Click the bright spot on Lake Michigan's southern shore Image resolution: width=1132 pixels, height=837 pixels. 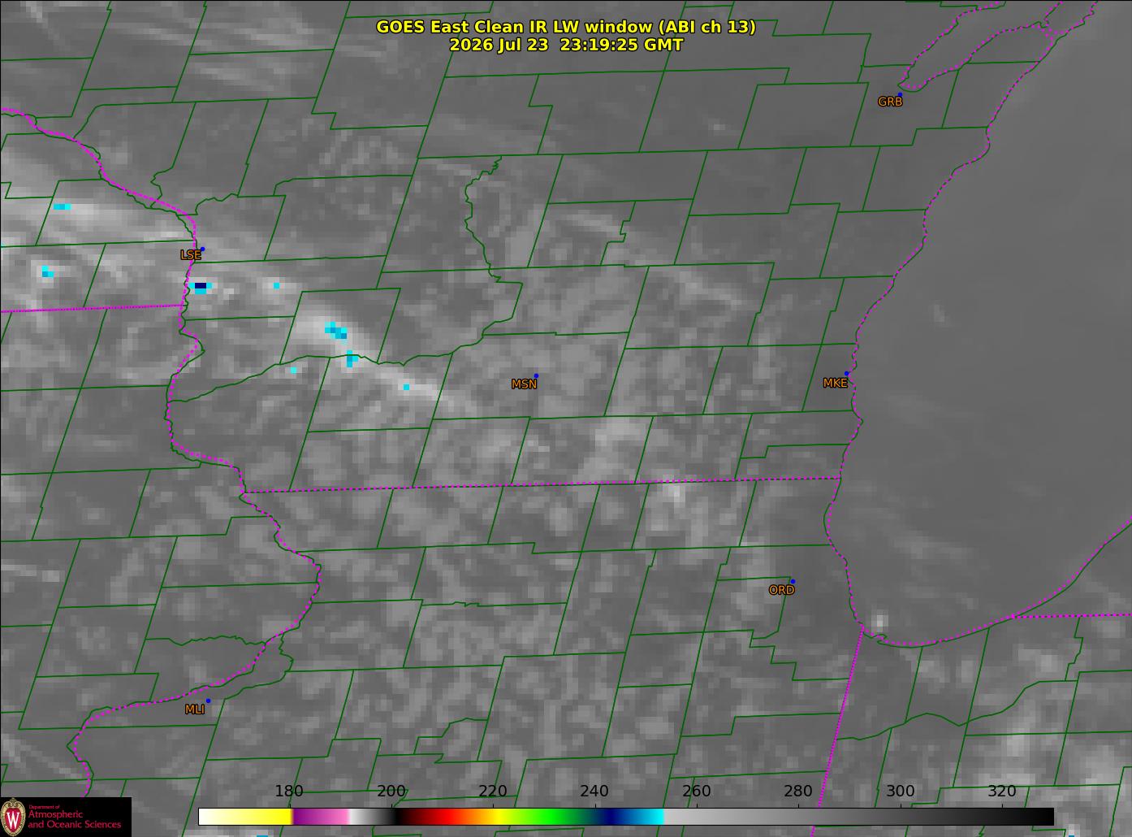879,622
